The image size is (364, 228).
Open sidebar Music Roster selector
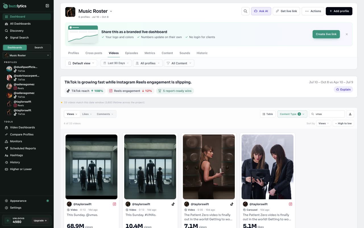[27, 55]
